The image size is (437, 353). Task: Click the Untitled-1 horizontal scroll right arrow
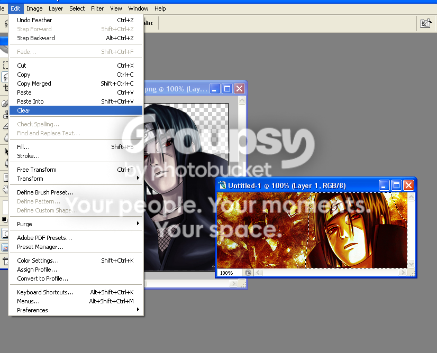pos(403,273)
